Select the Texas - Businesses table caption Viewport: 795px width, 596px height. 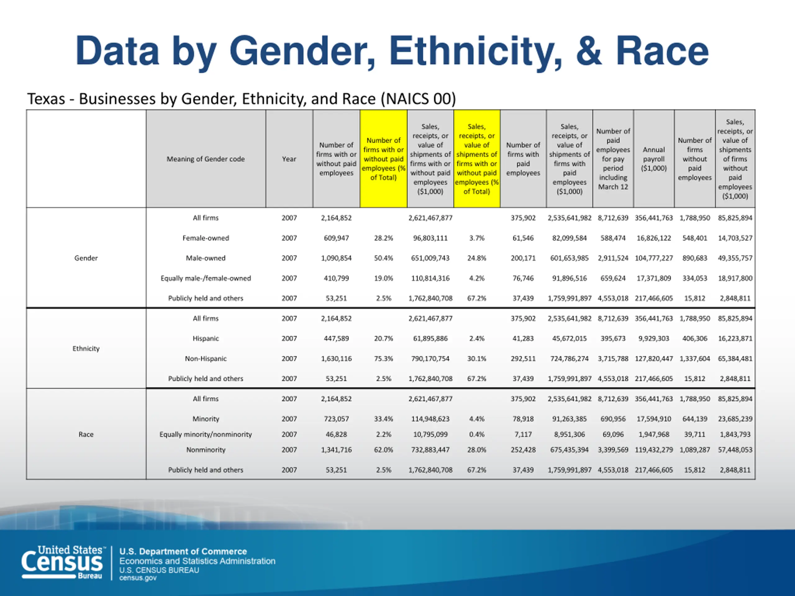click(242, 99)
